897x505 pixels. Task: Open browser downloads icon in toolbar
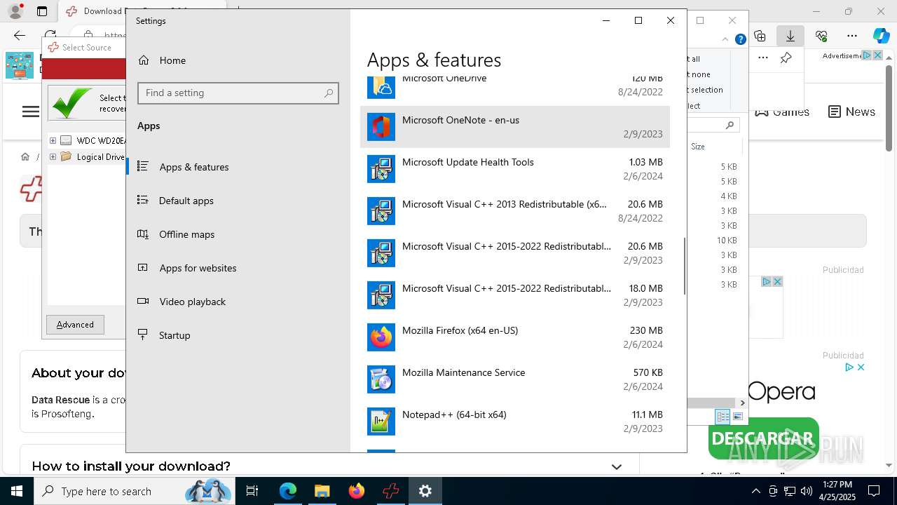[x=790, y=36]
